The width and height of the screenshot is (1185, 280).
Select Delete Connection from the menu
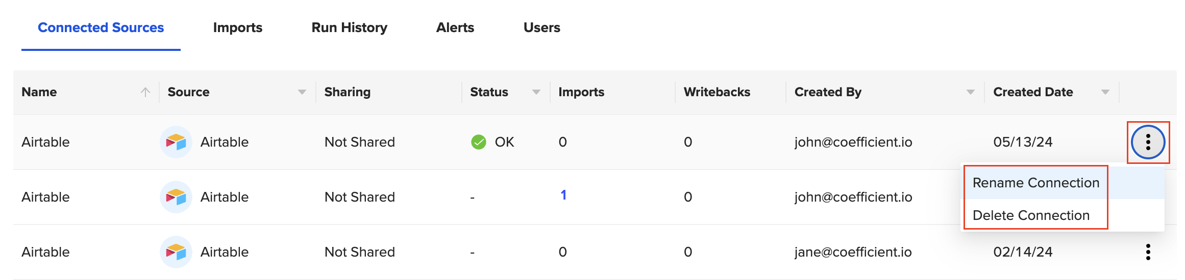(x=1031, y=215)
